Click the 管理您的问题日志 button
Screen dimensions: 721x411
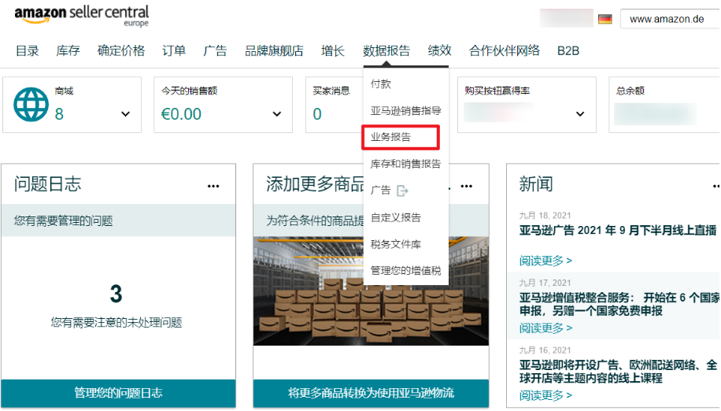click(118, 393)
